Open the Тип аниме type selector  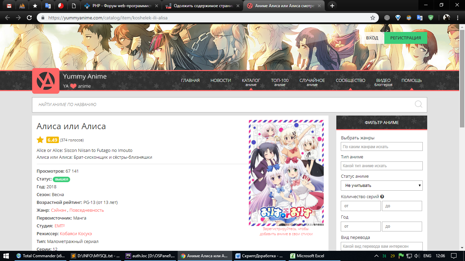tap(382, 166)
